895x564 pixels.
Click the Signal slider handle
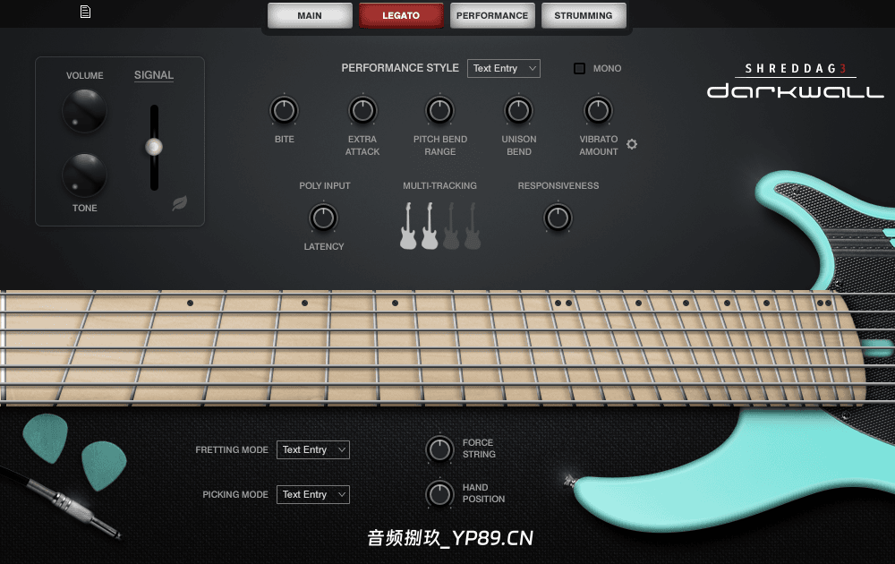coord(153,146)
